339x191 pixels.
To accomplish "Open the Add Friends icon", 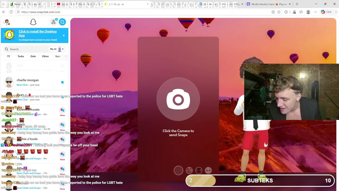I will [54, 22].
